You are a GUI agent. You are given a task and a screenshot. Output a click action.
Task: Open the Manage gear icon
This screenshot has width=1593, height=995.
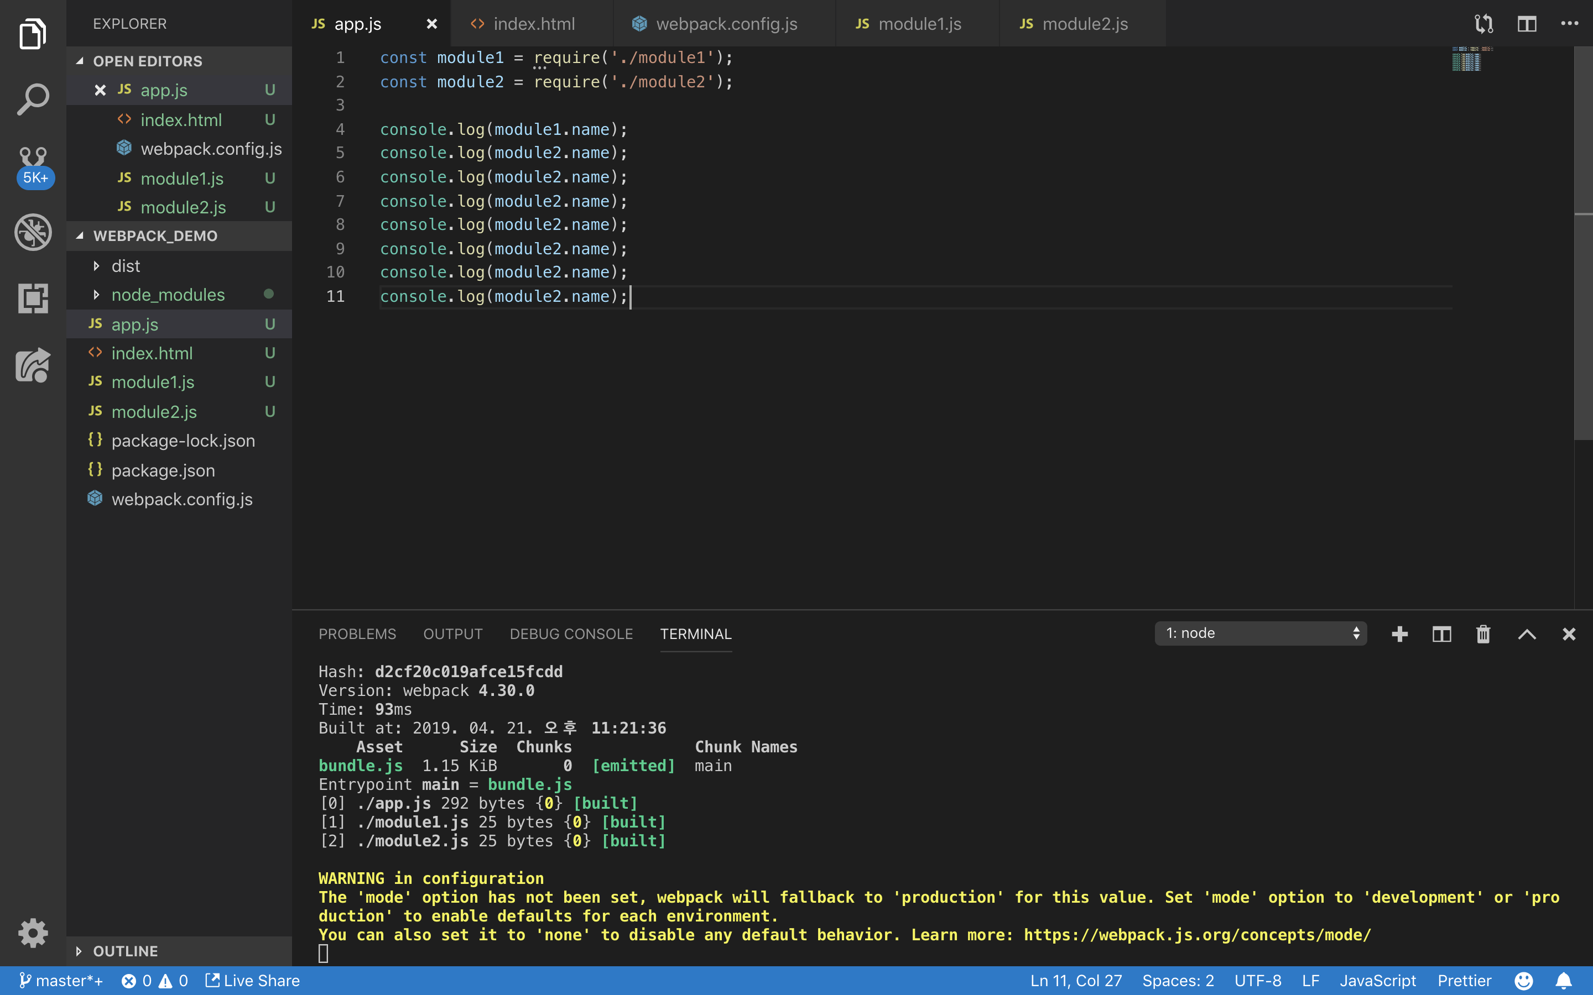click(x=33, y=933)
